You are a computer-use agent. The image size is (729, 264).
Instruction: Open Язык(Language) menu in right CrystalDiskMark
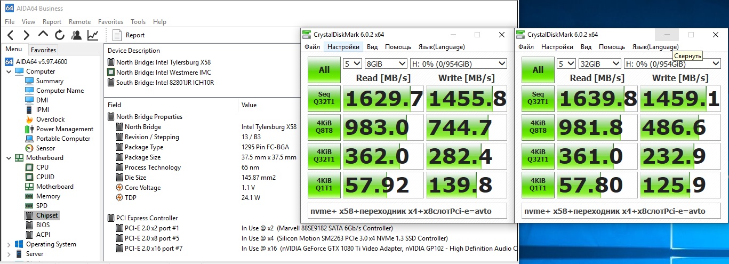click(x=655, y=47)
